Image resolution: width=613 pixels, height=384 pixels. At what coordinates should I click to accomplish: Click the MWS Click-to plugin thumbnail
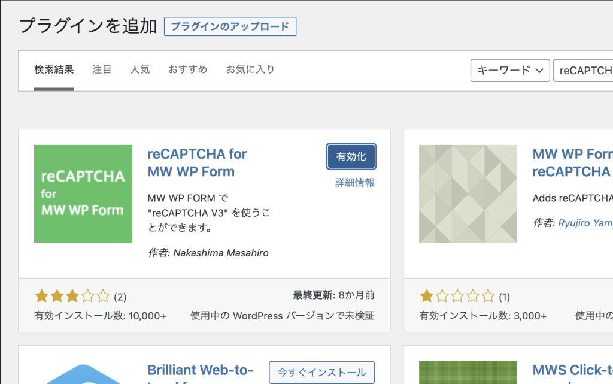click(468, 372)
